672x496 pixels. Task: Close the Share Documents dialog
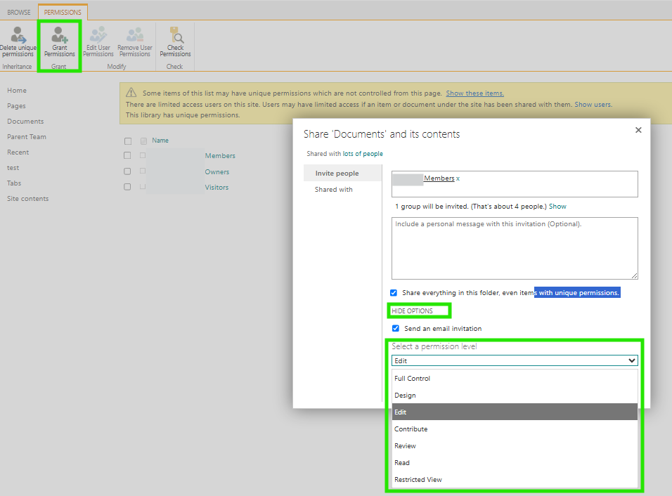point(638,130)
